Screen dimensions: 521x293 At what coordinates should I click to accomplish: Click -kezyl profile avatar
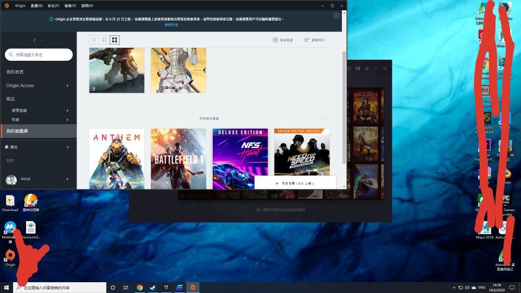[11, 180]
